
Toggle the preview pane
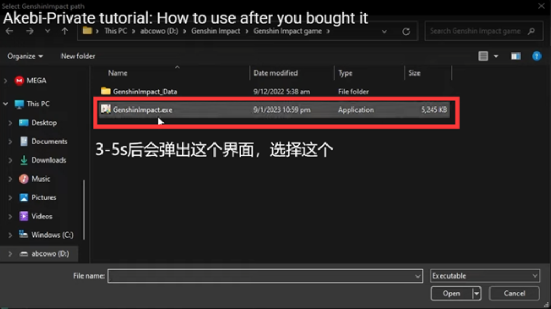tap(515, 56)
